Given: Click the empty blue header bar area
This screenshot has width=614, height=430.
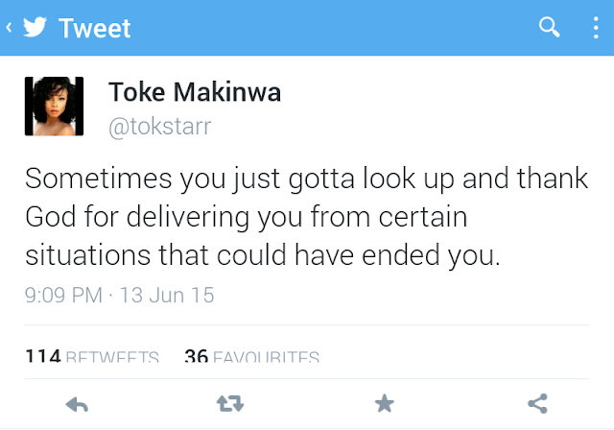Looking at the screenshot, I should (336, 27).
